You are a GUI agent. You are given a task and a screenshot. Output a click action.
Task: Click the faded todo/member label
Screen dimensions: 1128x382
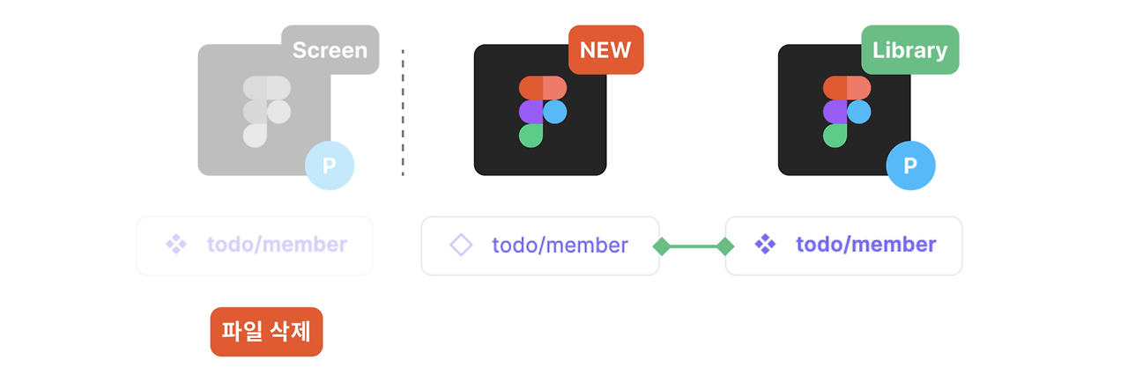(277, 245)
